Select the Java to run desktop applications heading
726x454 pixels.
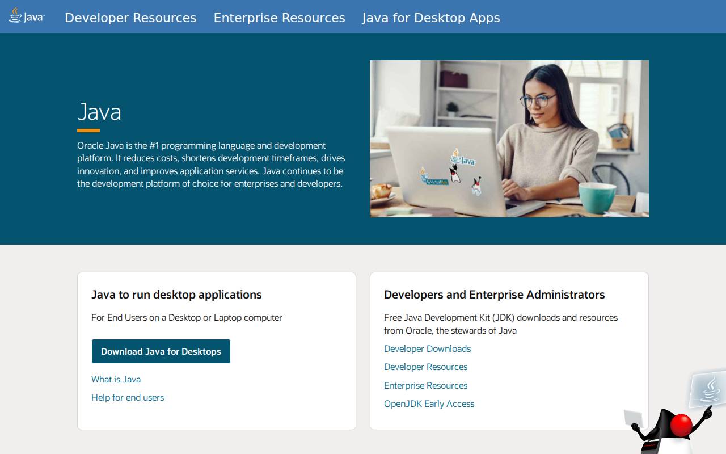click(176, 295)
